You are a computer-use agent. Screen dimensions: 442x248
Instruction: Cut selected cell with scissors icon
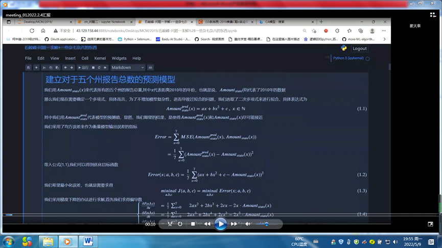click(44, 67)
